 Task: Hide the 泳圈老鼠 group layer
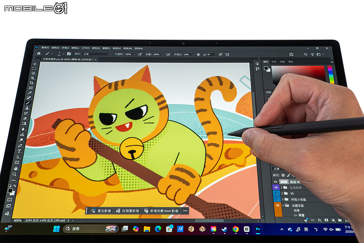(x=278, y=205)
